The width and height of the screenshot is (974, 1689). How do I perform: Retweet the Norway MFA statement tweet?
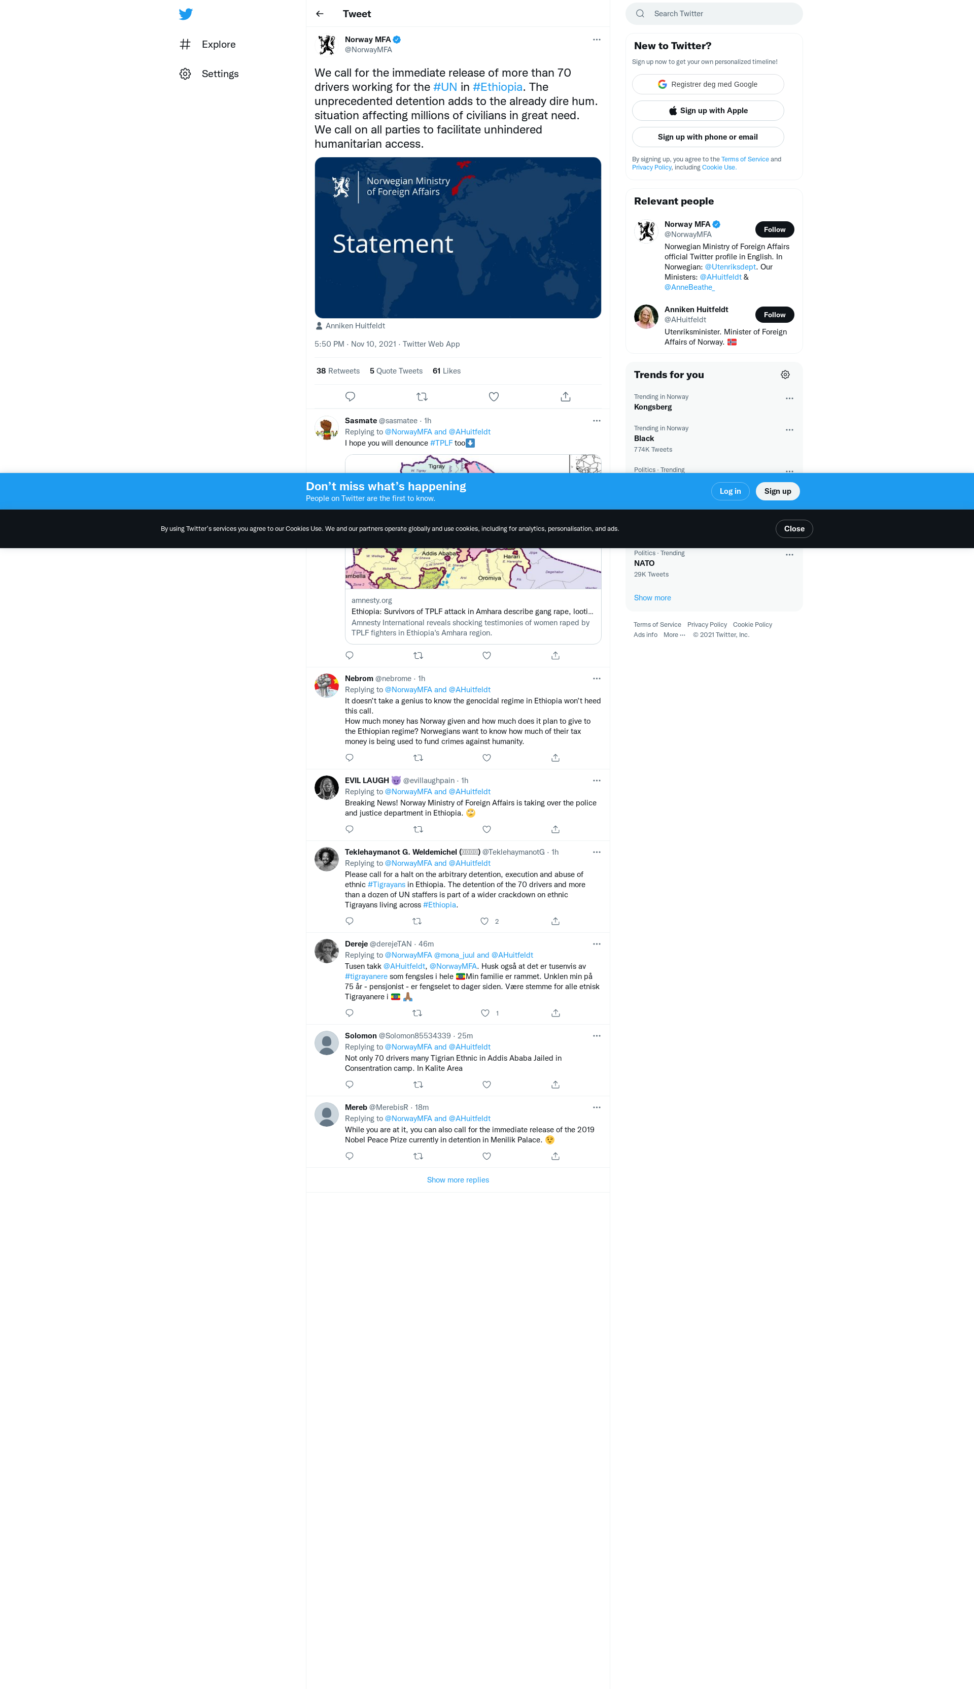click(422, 397)
